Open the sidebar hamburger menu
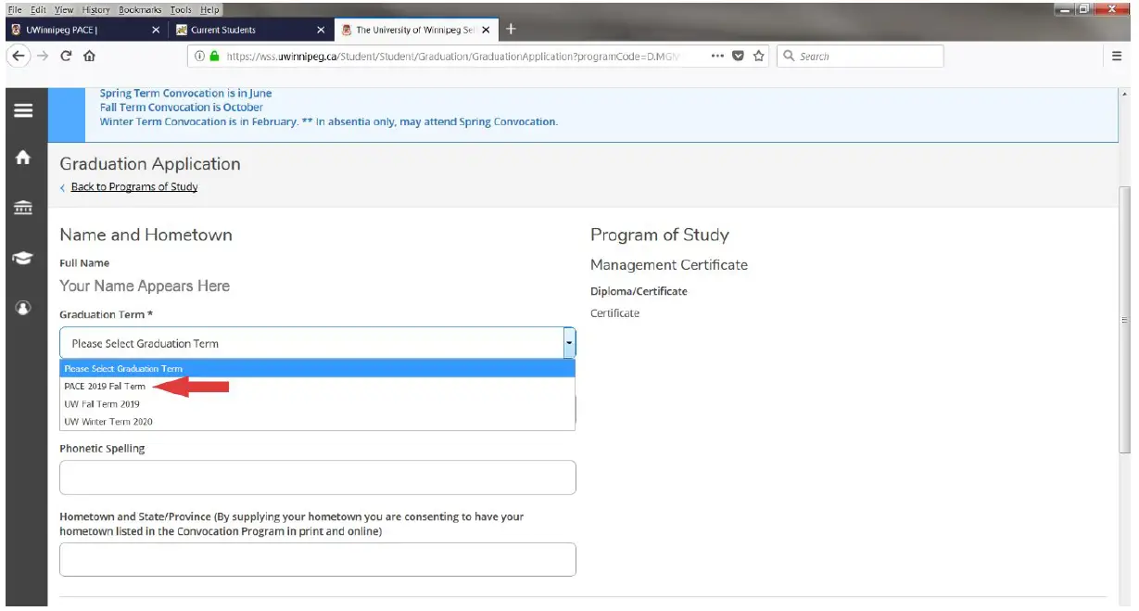1139x611 pixels. coord(23,108)
